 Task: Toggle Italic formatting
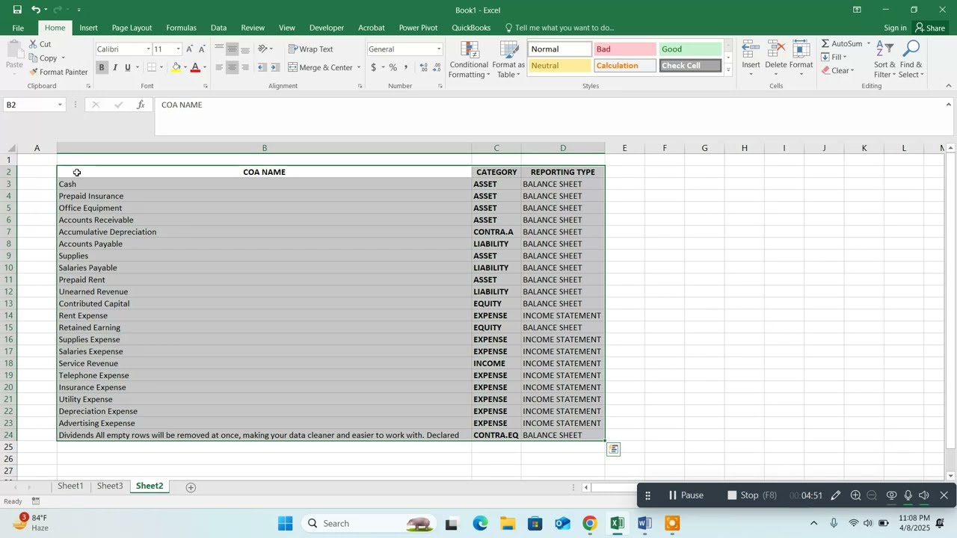[x=114, y=67]
